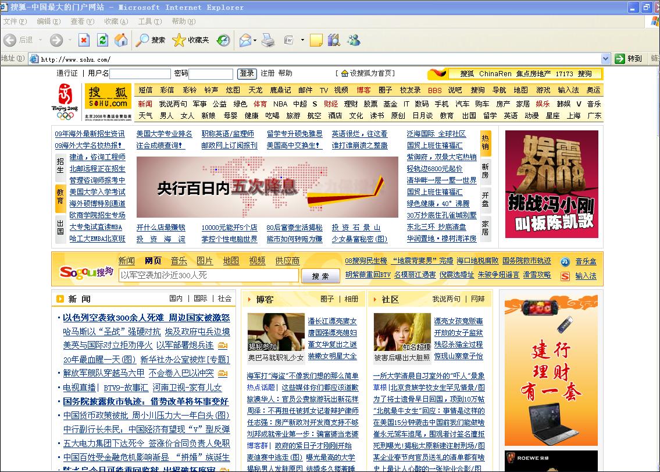Image resolution: width=660 pixels, height=472 pixels.
Task: Print the page with printer icon
Action: (x=268, y=40)
